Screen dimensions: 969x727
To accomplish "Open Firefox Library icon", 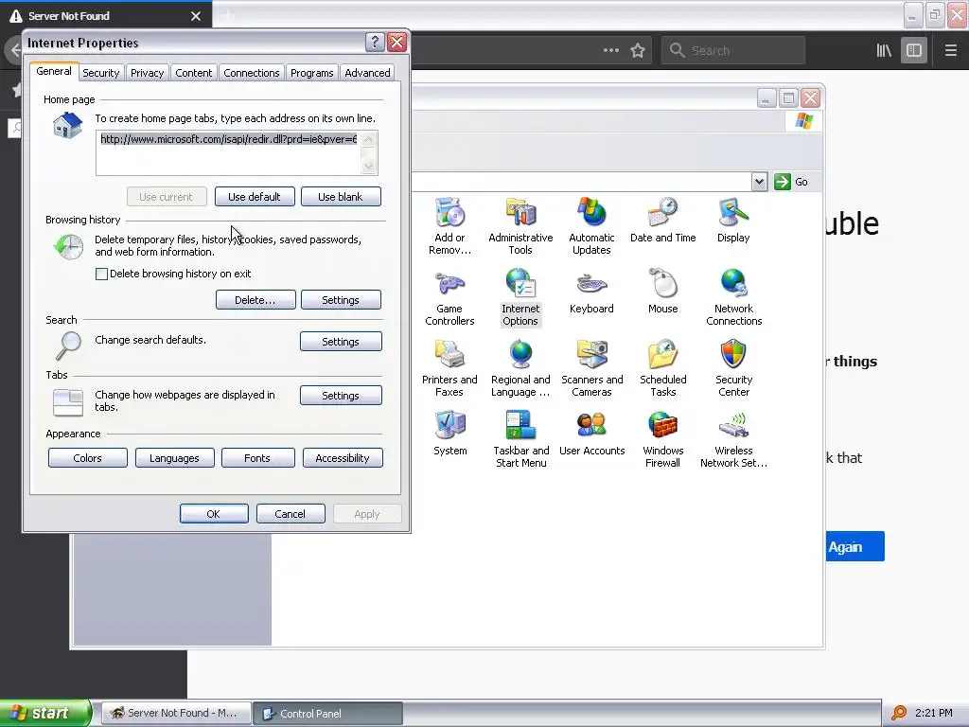I will click(884, 51).
